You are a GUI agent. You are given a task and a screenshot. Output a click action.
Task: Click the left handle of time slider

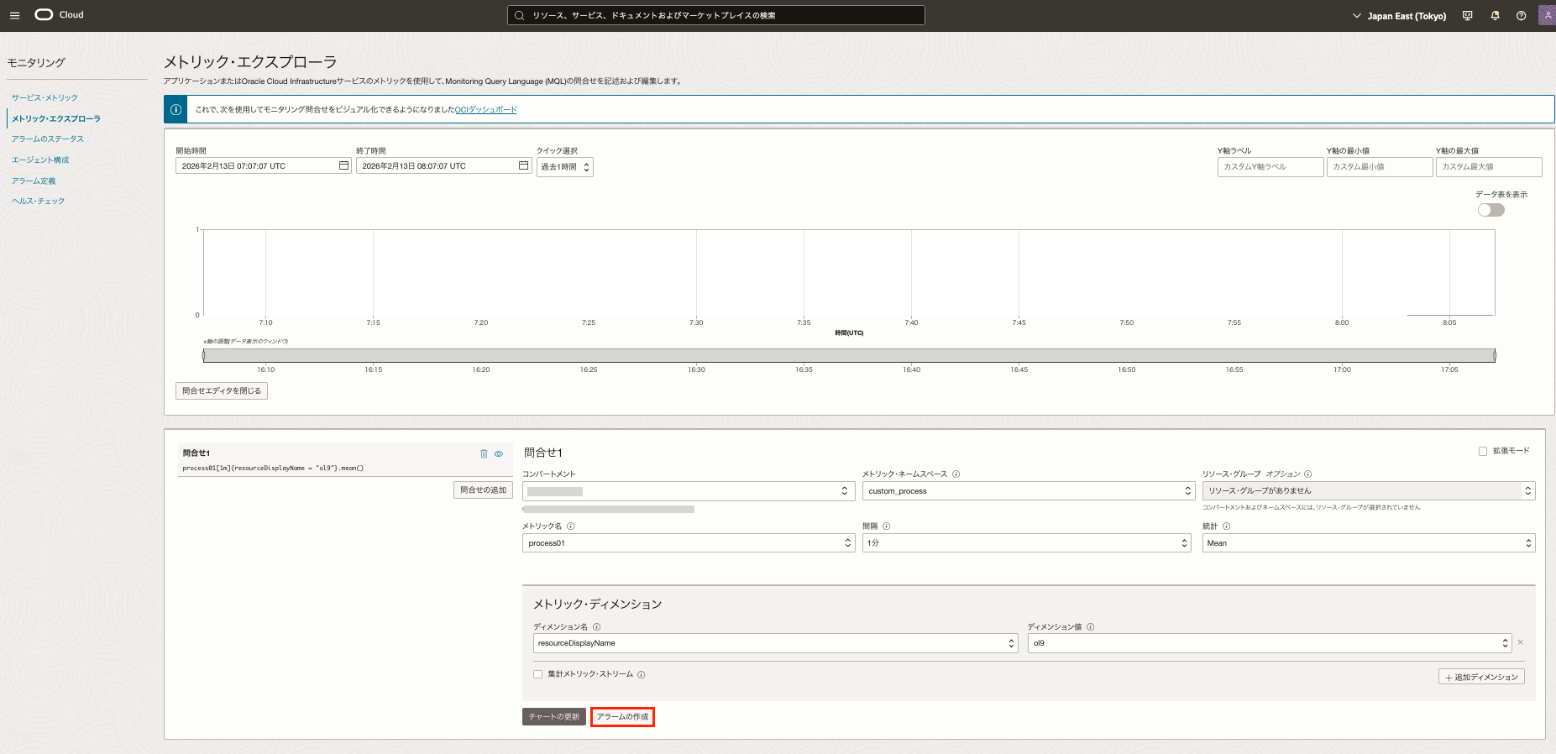(203, 355)
